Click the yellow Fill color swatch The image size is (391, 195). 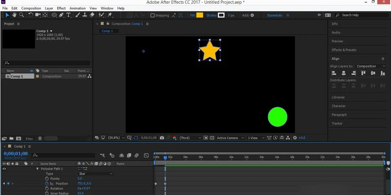(200, 15)
